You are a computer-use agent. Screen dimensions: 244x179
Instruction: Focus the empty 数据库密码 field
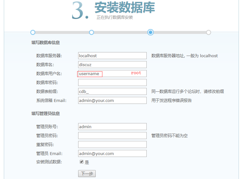click(x=112, y=82)
